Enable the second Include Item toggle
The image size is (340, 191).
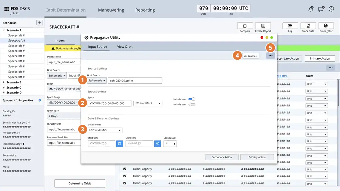coord(192,105)
